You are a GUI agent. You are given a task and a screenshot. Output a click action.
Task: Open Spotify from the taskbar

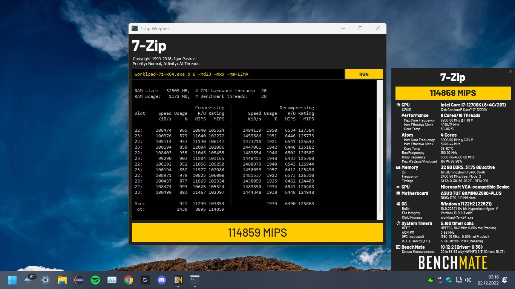pyautogui.click(x=95, y=280)
